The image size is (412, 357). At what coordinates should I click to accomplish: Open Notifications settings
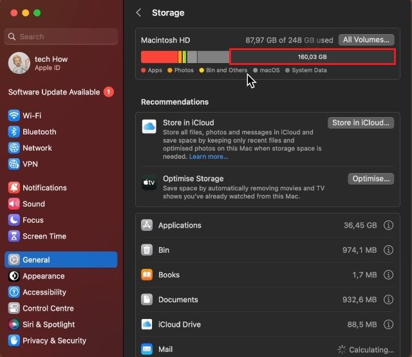coord(44,188)
